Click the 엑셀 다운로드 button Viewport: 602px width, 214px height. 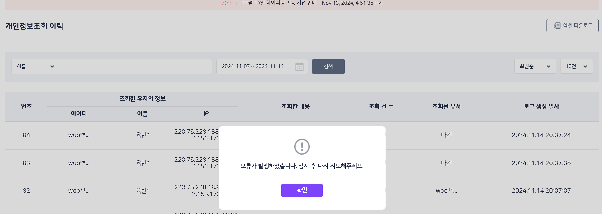click(x=572, y=26)
